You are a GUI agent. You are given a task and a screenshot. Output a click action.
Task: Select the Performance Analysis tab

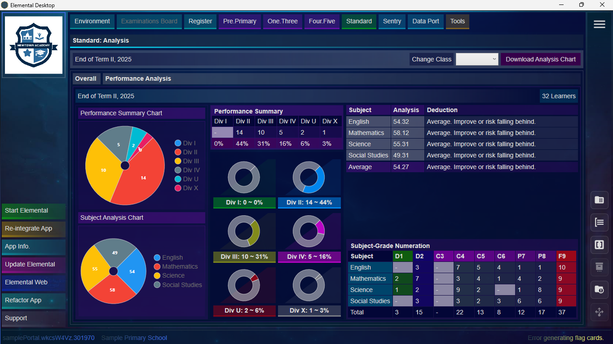click(x=137, y=78)
